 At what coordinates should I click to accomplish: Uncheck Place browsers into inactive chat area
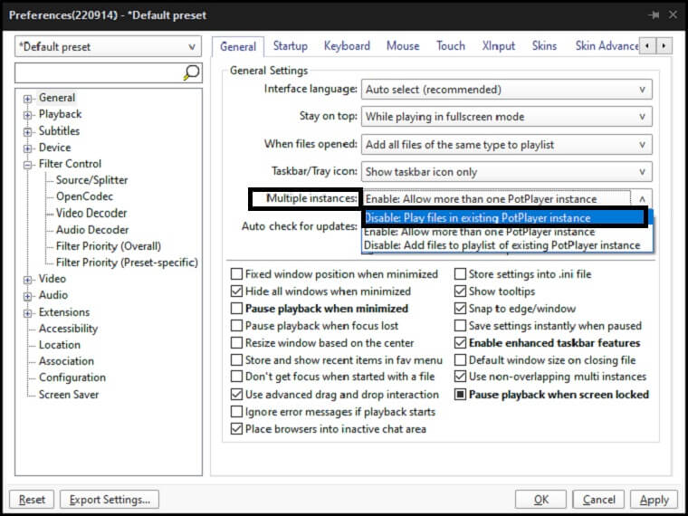(x=236, y=429)
